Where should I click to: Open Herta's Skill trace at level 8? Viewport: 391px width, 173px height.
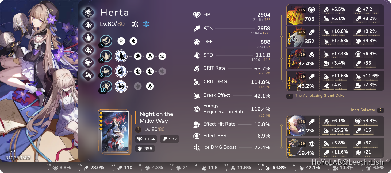tap(105, 56)
